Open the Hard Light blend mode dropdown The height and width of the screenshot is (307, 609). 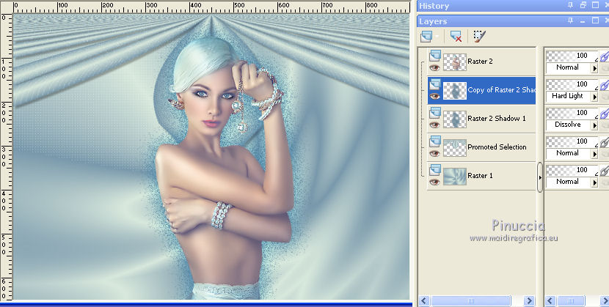pyautogui.click(x=594, y=97)
